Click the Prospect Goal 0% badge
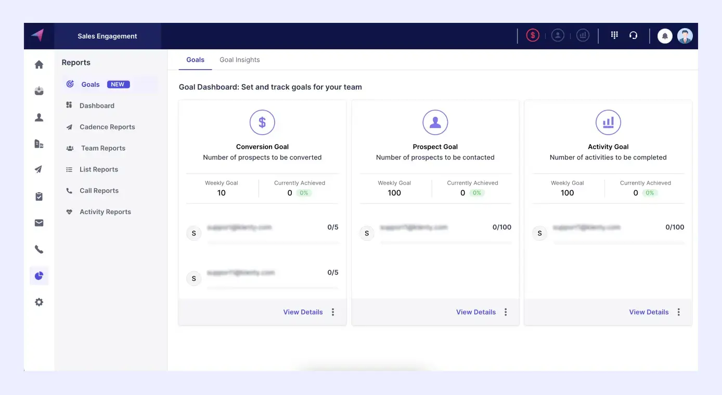The height and width of the screenshot is (395, 722). point(477,193)
